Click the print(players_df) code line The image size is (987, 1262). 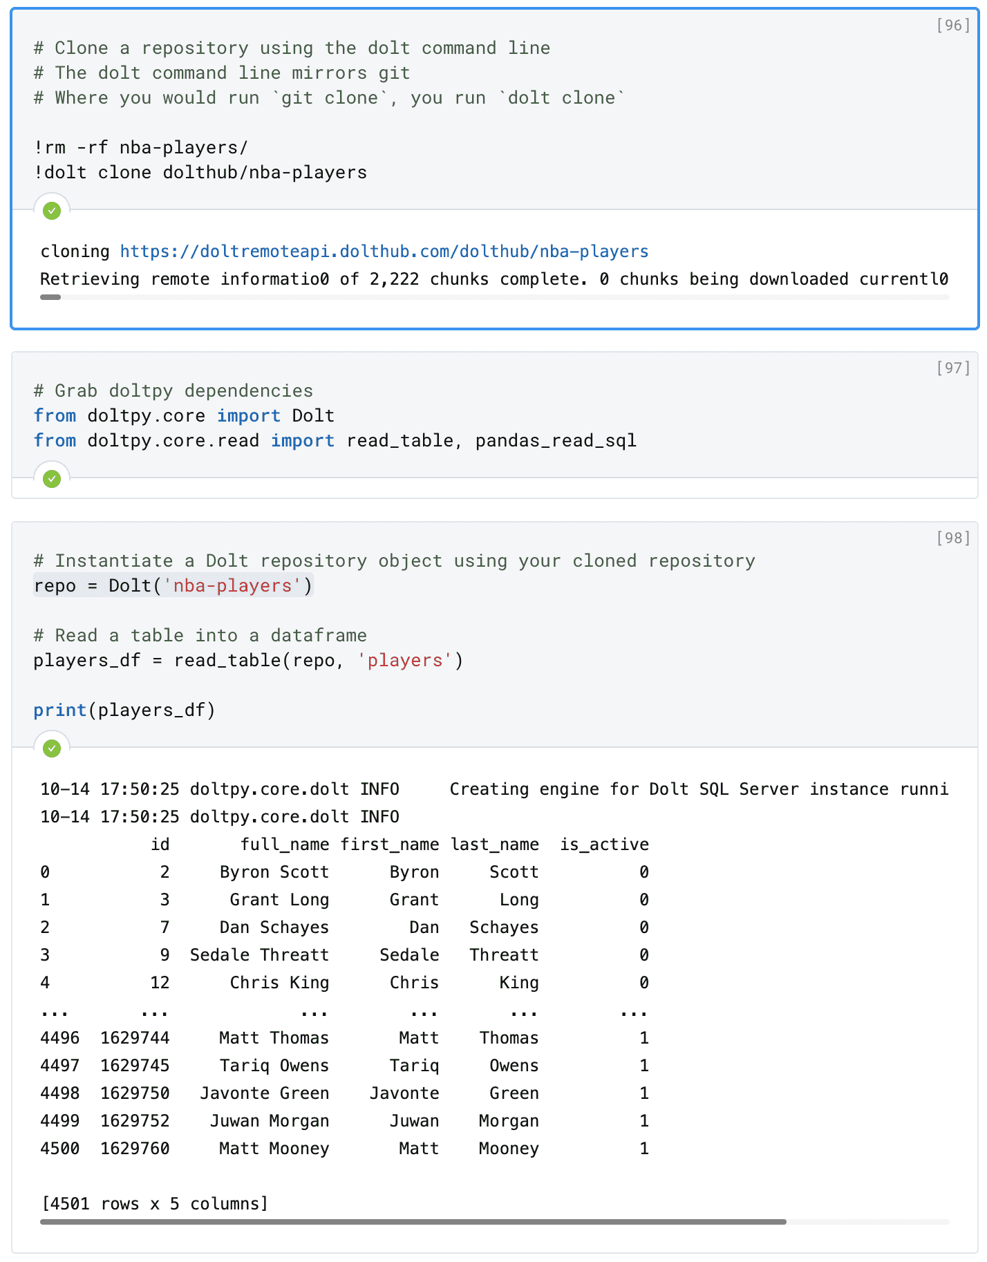[124, 710]
